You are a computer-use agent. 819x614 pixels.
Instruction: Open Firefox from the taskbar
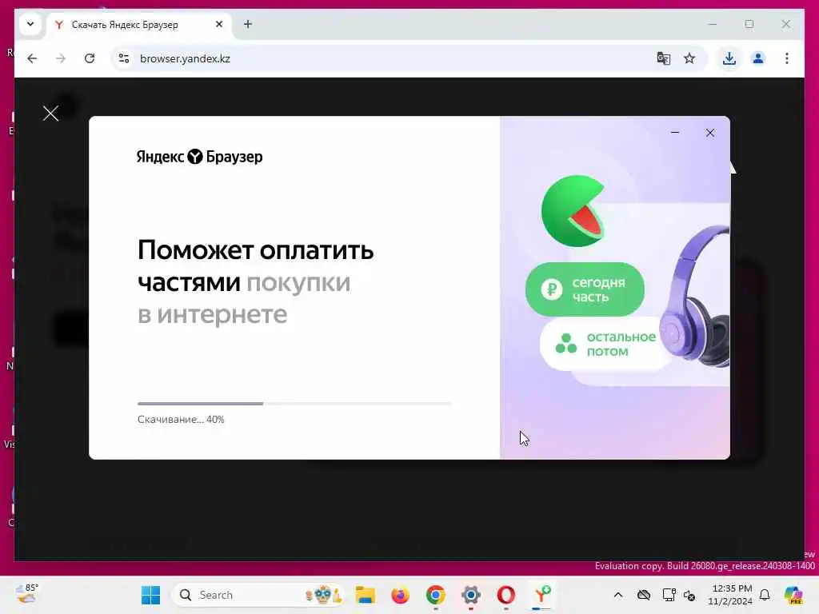(400, 595)
